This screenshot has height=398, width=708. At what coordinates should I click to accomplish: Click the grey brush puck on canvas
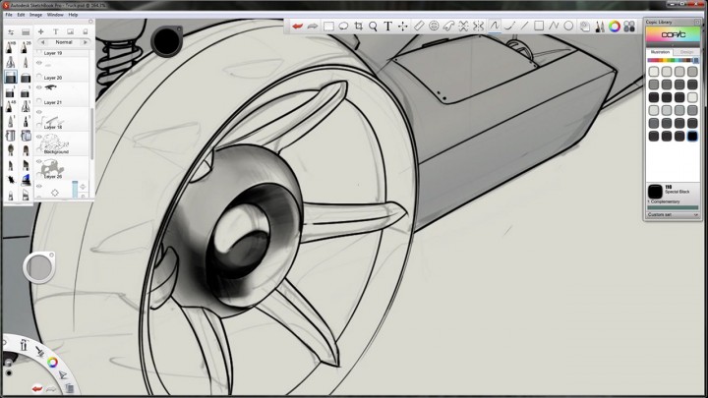39,267
